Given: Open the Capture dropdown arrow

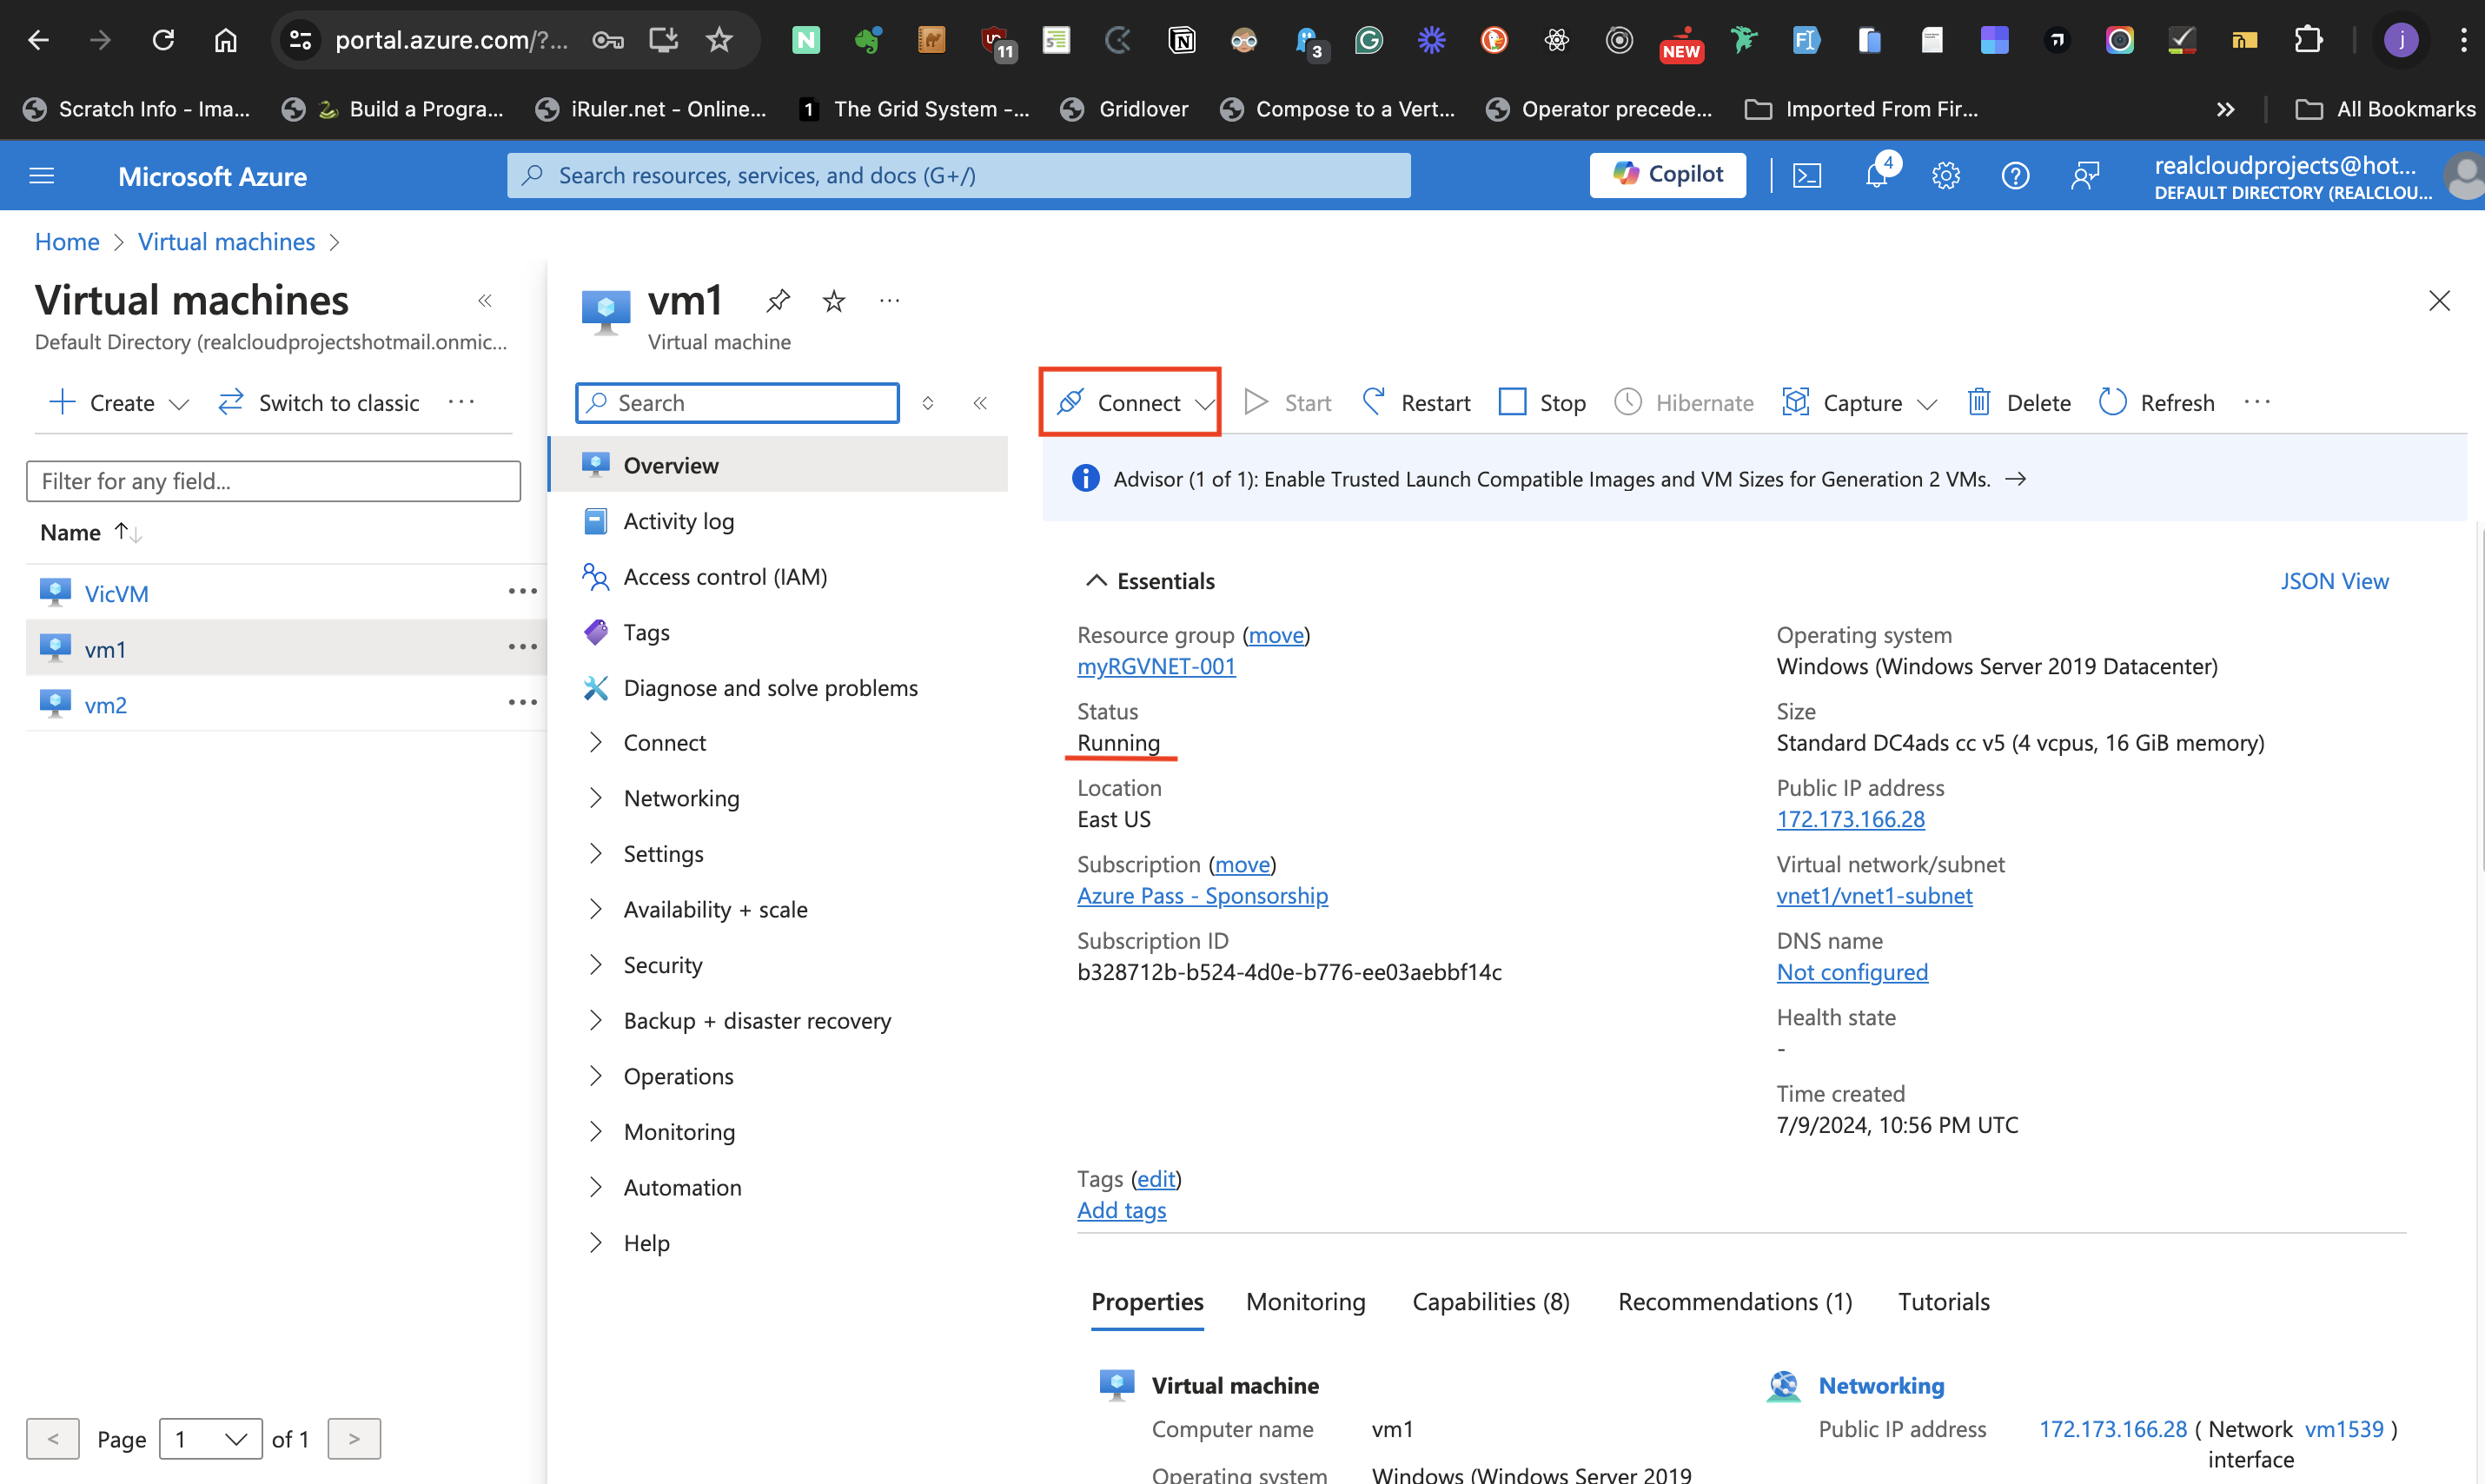Looking at the screenshot, I should coord(1927,404).
